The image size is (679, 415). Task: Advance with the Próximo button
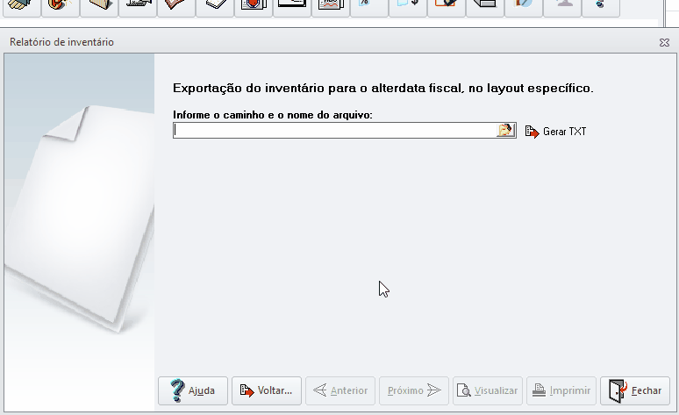click(x=413, y=390)
